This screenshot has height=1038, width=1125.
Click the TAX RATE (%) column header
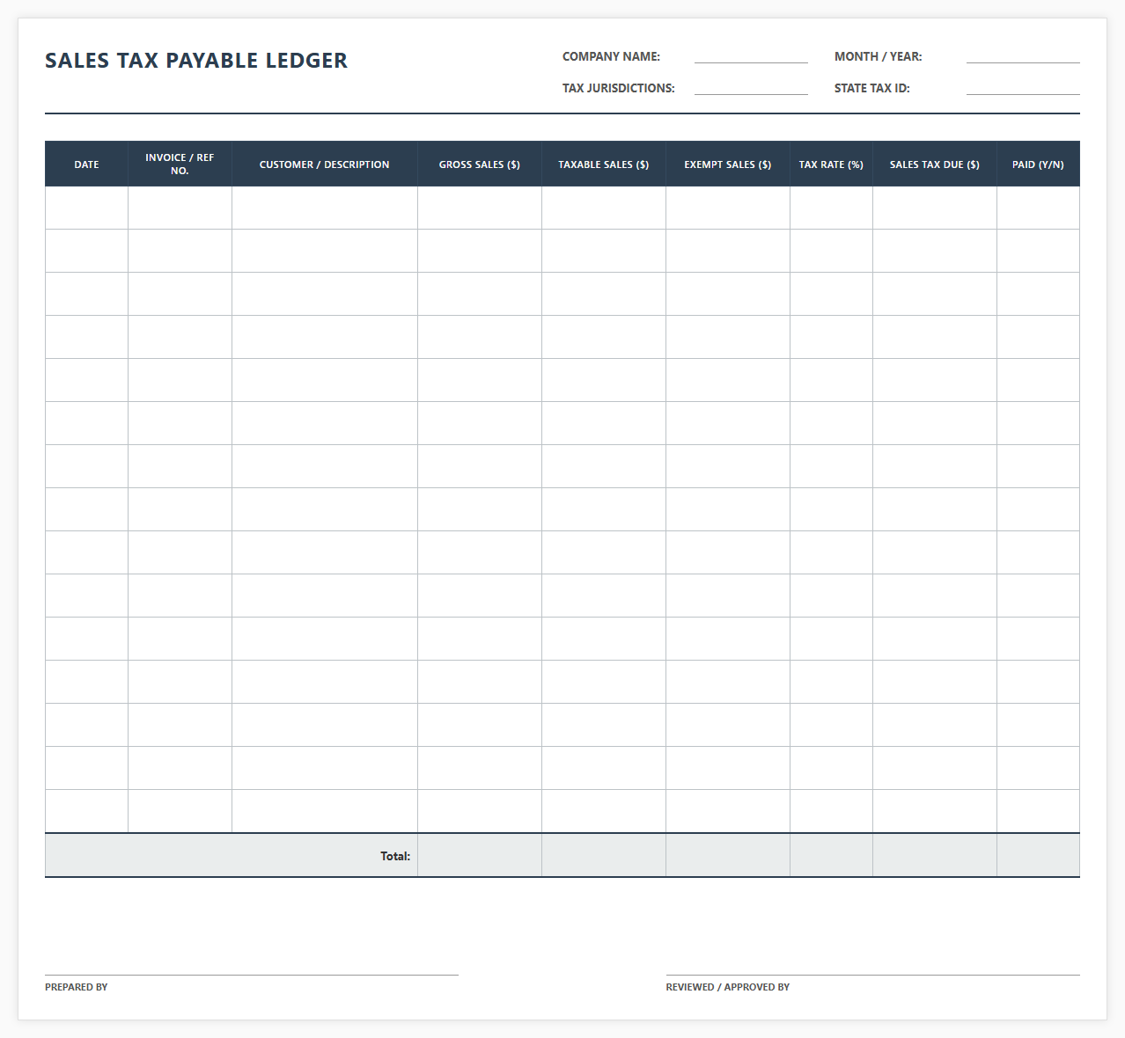tap(831, 164)
